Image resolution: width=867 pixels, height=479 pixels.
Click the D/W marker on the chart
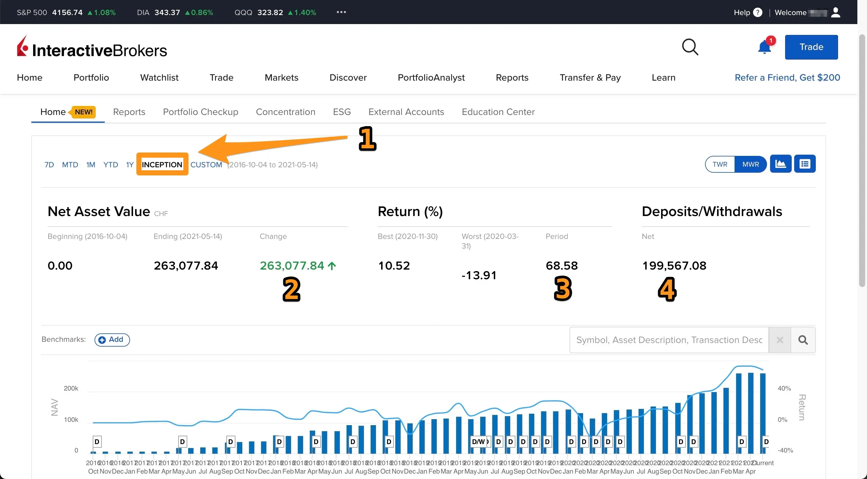[x=479, y=441]
